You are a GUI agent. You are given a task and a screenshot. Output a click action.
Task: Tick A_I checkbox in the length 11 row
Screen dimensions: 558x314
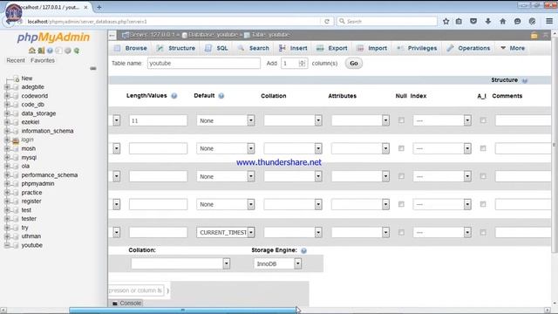coord(483,120)
